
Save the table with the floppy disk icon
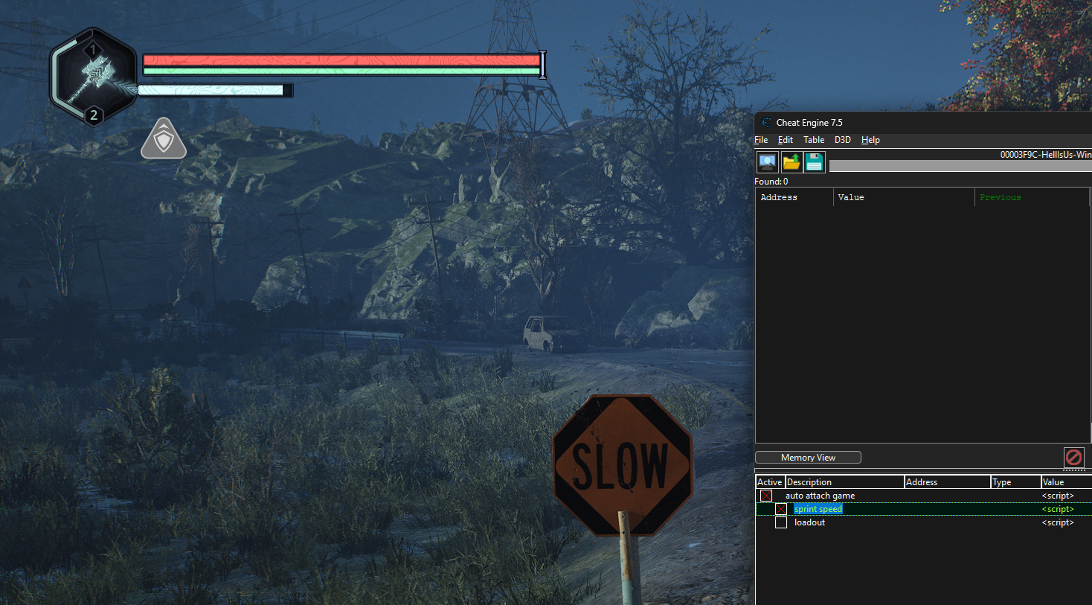pos(815,161)
